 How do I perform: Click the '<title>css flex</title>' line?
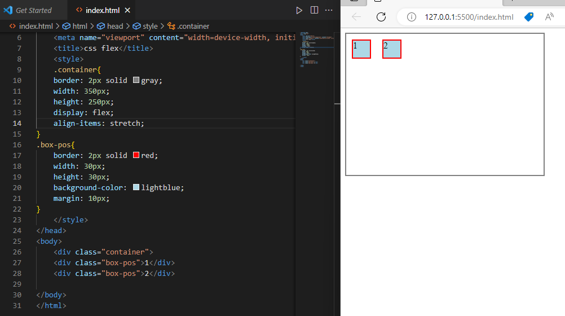(103, 49)
